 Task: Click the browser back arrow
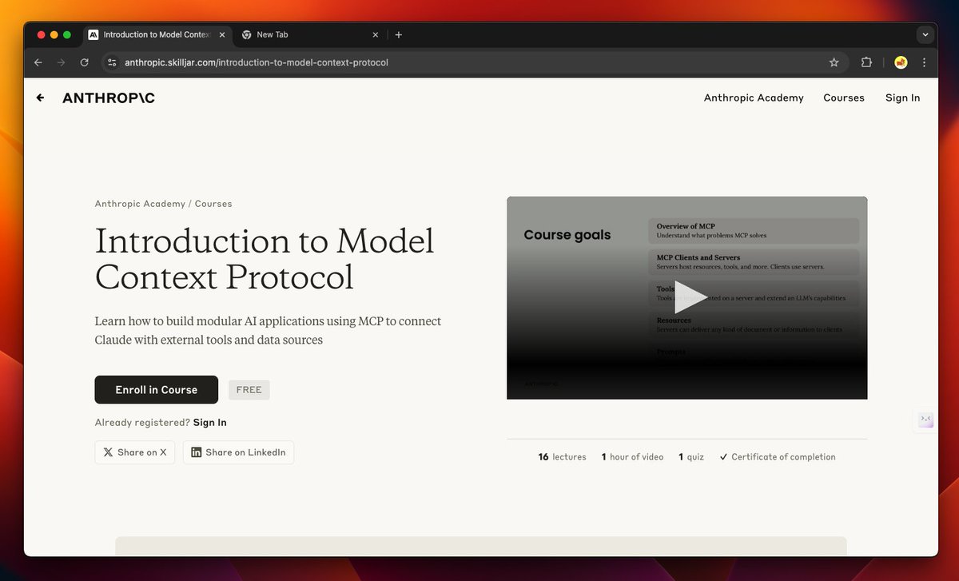click(x=38, y=62)
